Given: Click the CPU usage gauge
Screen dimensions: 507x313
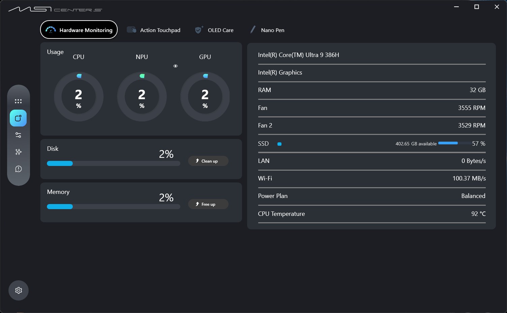Looking at the screenshot, I should (79, 97).
